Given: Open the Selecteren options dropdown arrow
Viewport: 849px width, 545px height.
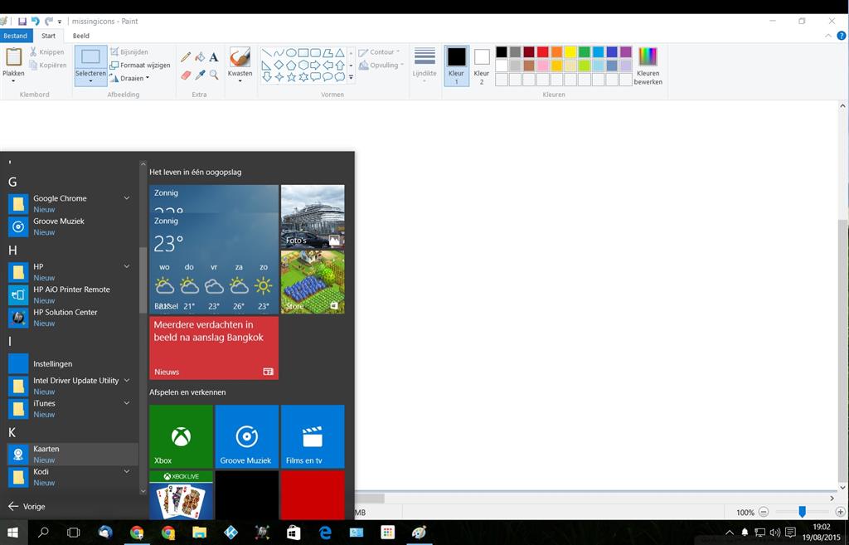Looking at the screenshot, I should 90,81.
